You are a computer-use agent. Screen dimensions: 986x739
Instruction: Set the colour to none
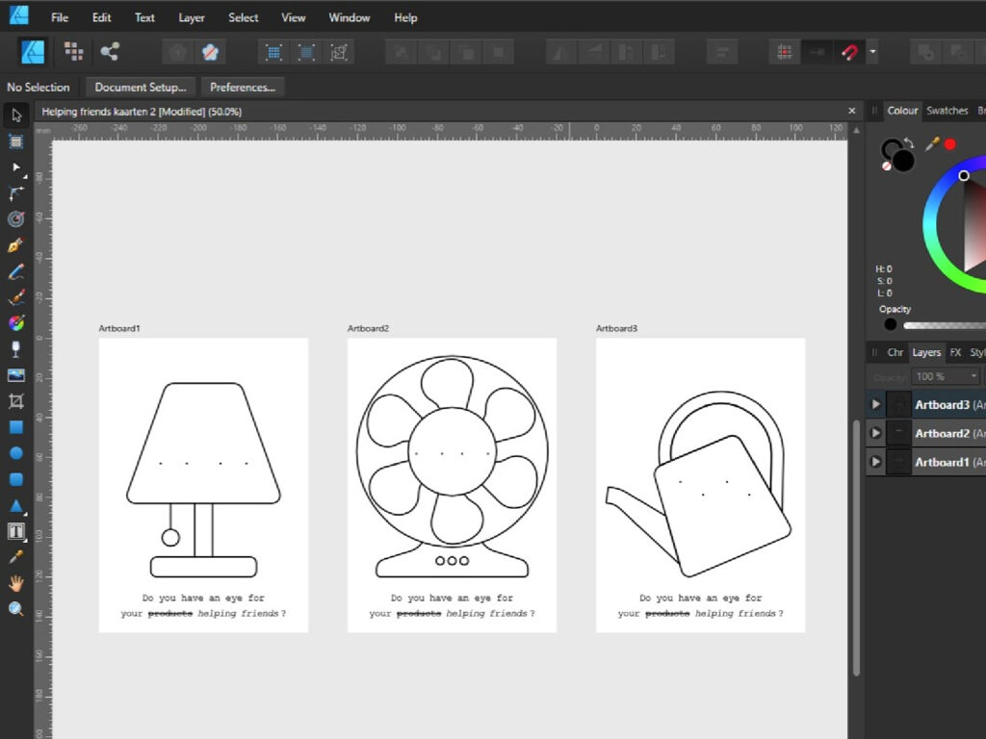(887, 166)
